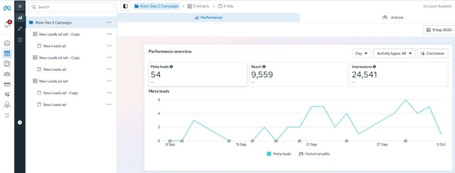Open more options for Atom Sep 2 Campaign
The image size is (455, 173).
coord(109,22)
